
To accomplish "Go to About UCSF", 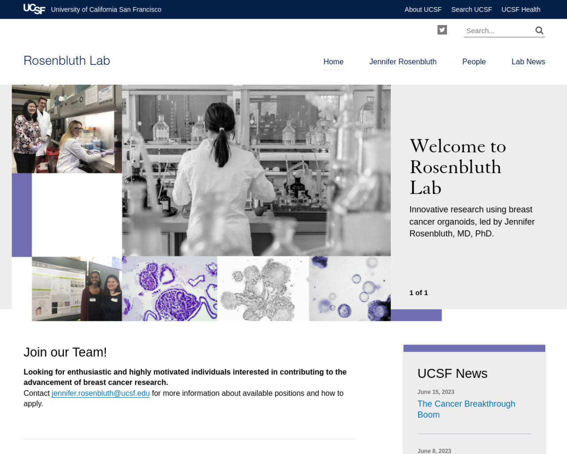I will (423, 9).
